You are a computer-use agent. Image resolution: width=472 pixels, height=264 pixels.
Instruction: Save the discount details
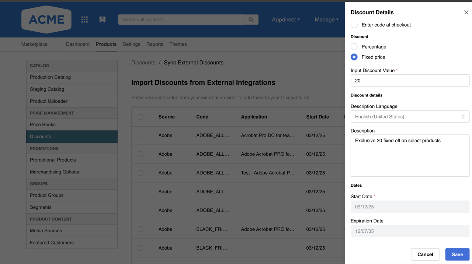457,254
